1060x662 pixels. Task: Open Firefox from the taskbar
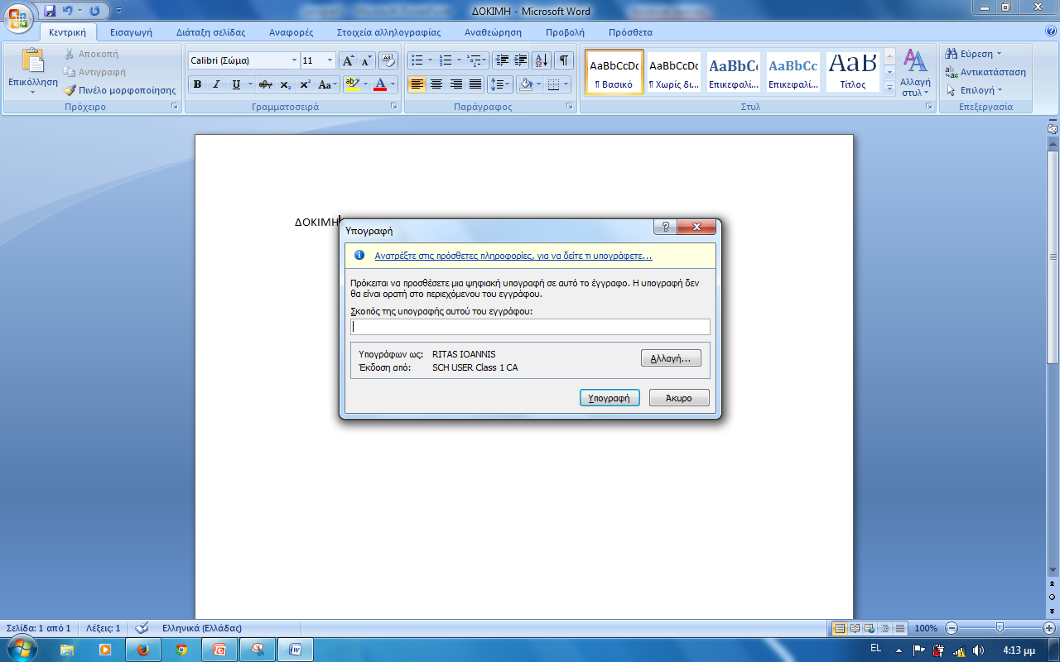142,650
